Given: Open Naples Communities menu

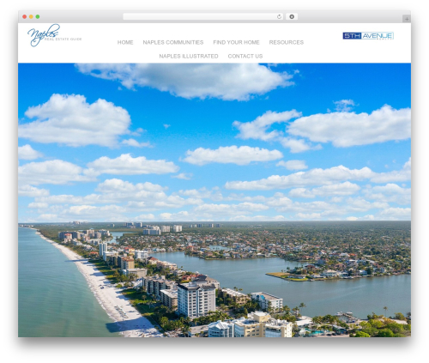Looking at the screenshot, I should [173, 42].
